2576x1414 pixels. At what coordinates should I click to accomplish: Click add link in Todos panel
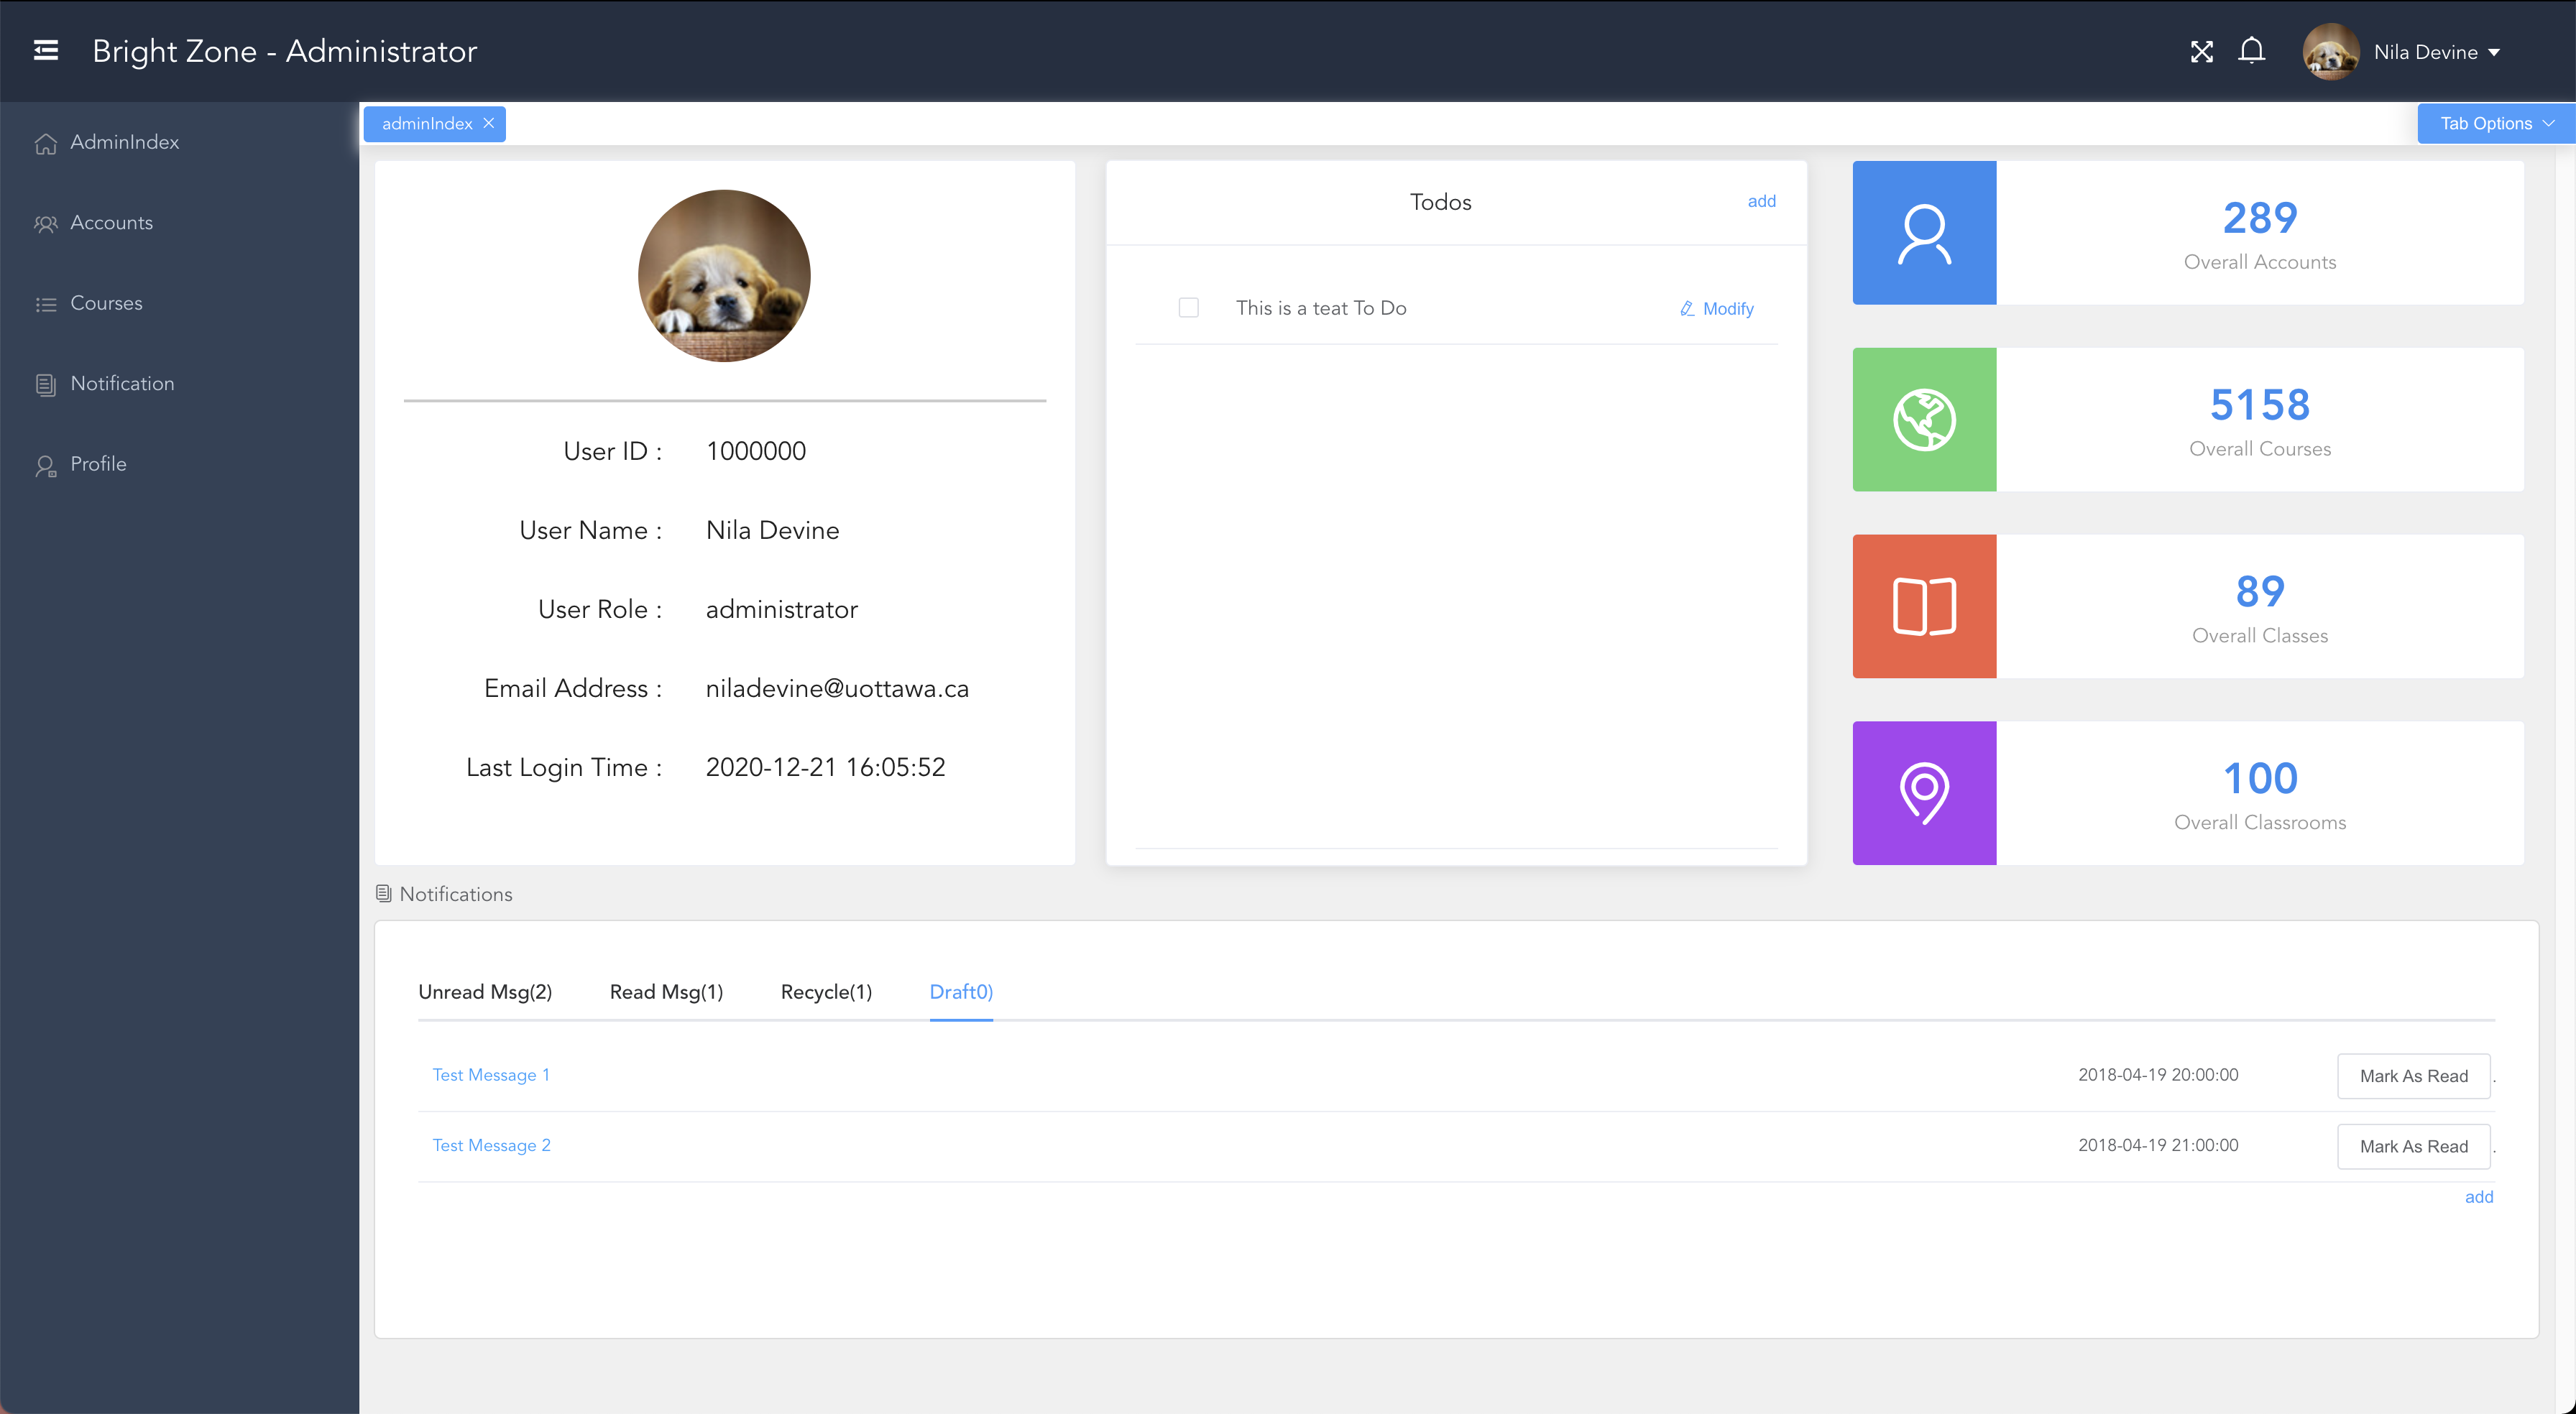click(x=1761, y=201)
